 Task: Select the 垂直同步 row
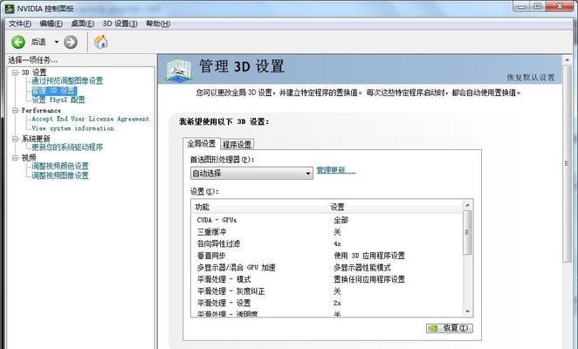click(327, 256)
